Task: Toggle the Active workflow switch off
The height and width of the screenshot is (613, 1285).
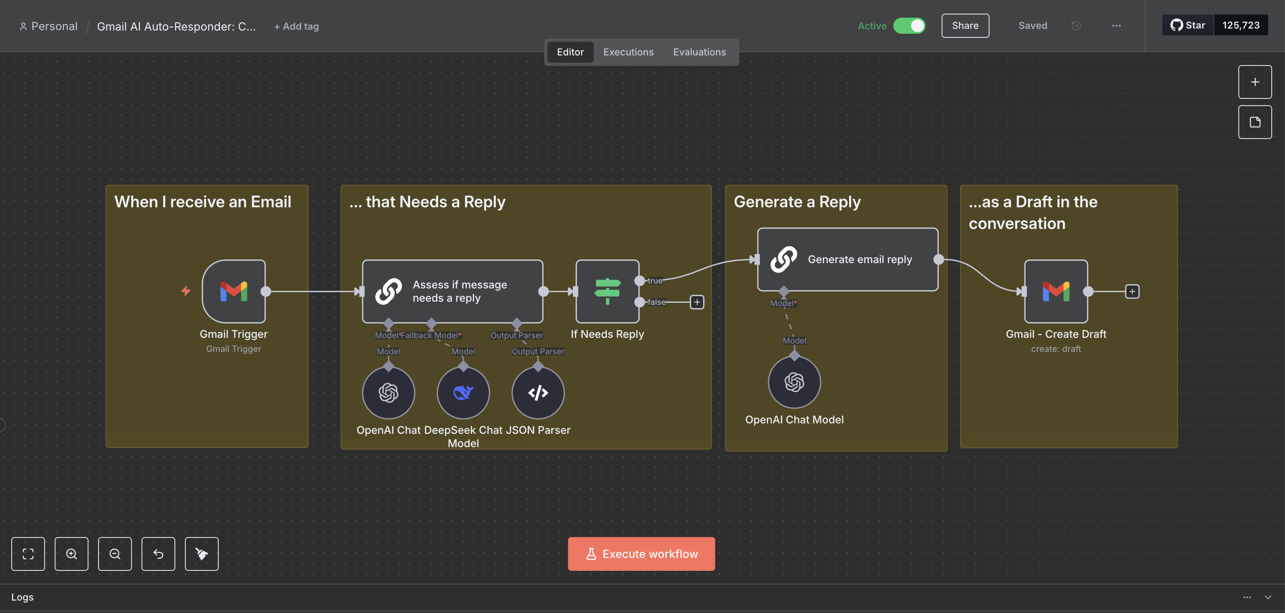Action: [909, 26]
